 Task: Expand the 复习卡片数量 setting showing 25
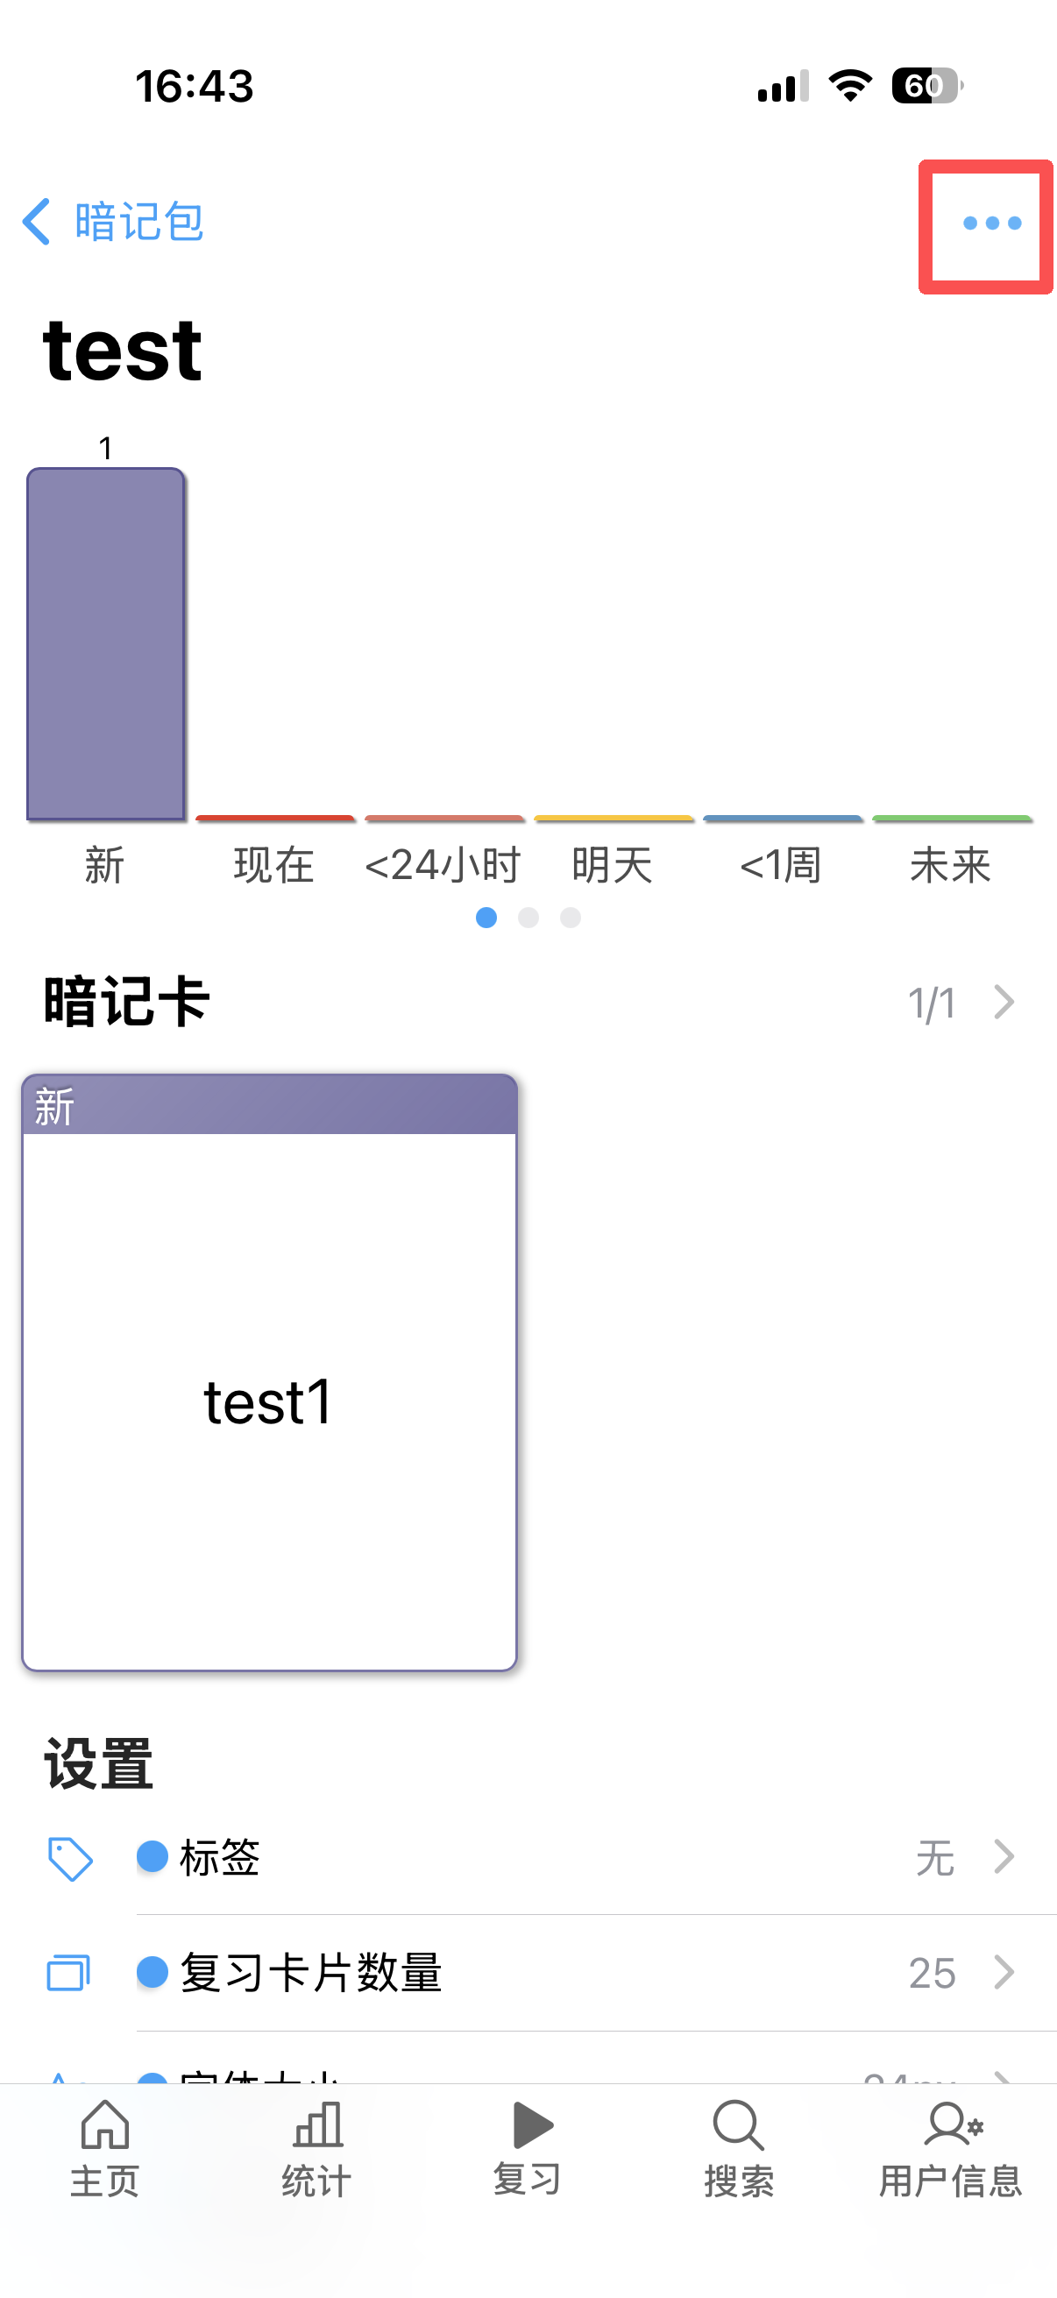[596, 1972]
